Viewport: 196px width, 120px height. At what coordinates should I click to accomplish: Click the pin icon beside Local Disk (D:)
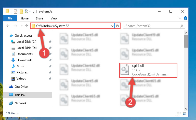click(x=50, y=48)
